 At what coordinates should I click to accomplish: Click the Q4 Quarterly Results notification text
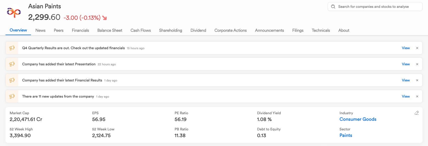[x=74, y=48]
